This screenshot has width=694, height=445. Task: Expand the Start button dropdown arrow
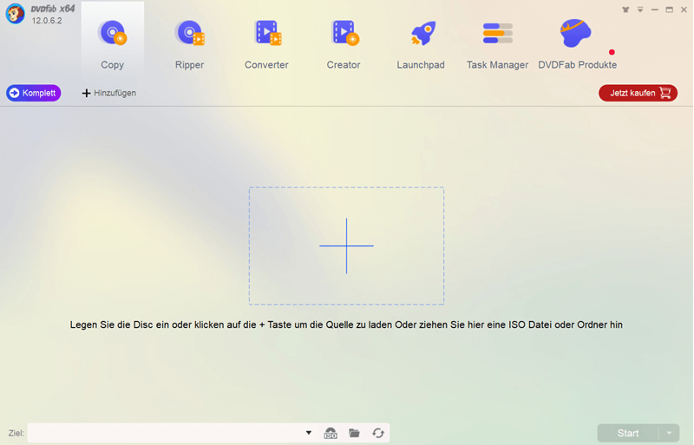coord(669,433)
